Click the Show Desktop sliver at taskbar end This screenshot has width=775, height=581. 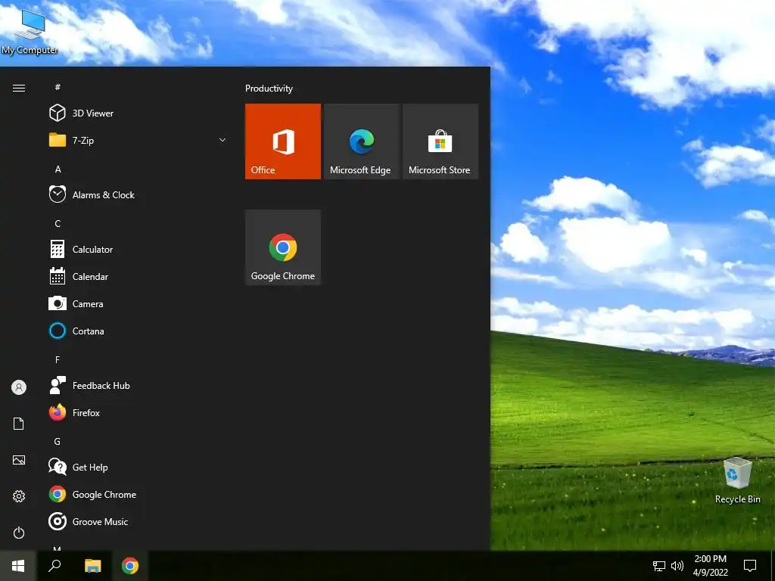point(773,566)
